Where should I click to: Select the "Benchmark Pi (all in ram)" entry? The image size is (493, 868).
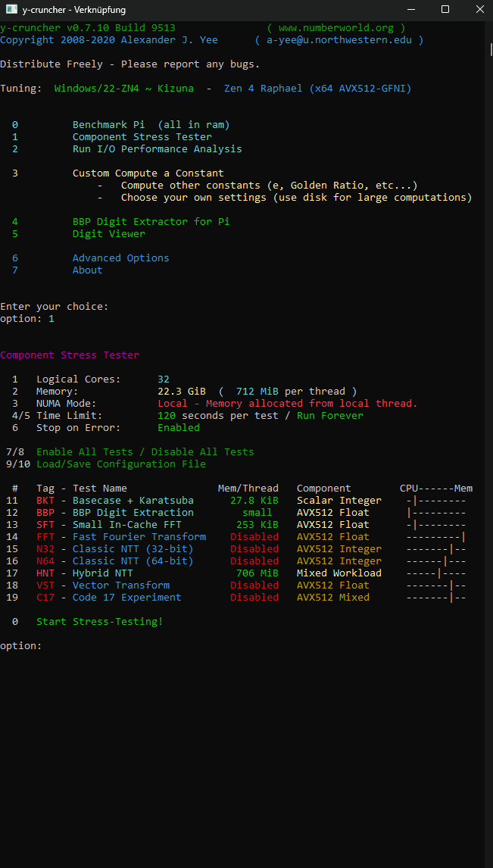tap(151, 125)
